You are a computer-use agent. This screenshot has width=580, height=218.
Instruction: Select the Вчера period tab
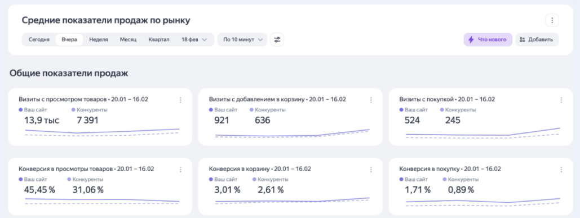click(69, 39)
